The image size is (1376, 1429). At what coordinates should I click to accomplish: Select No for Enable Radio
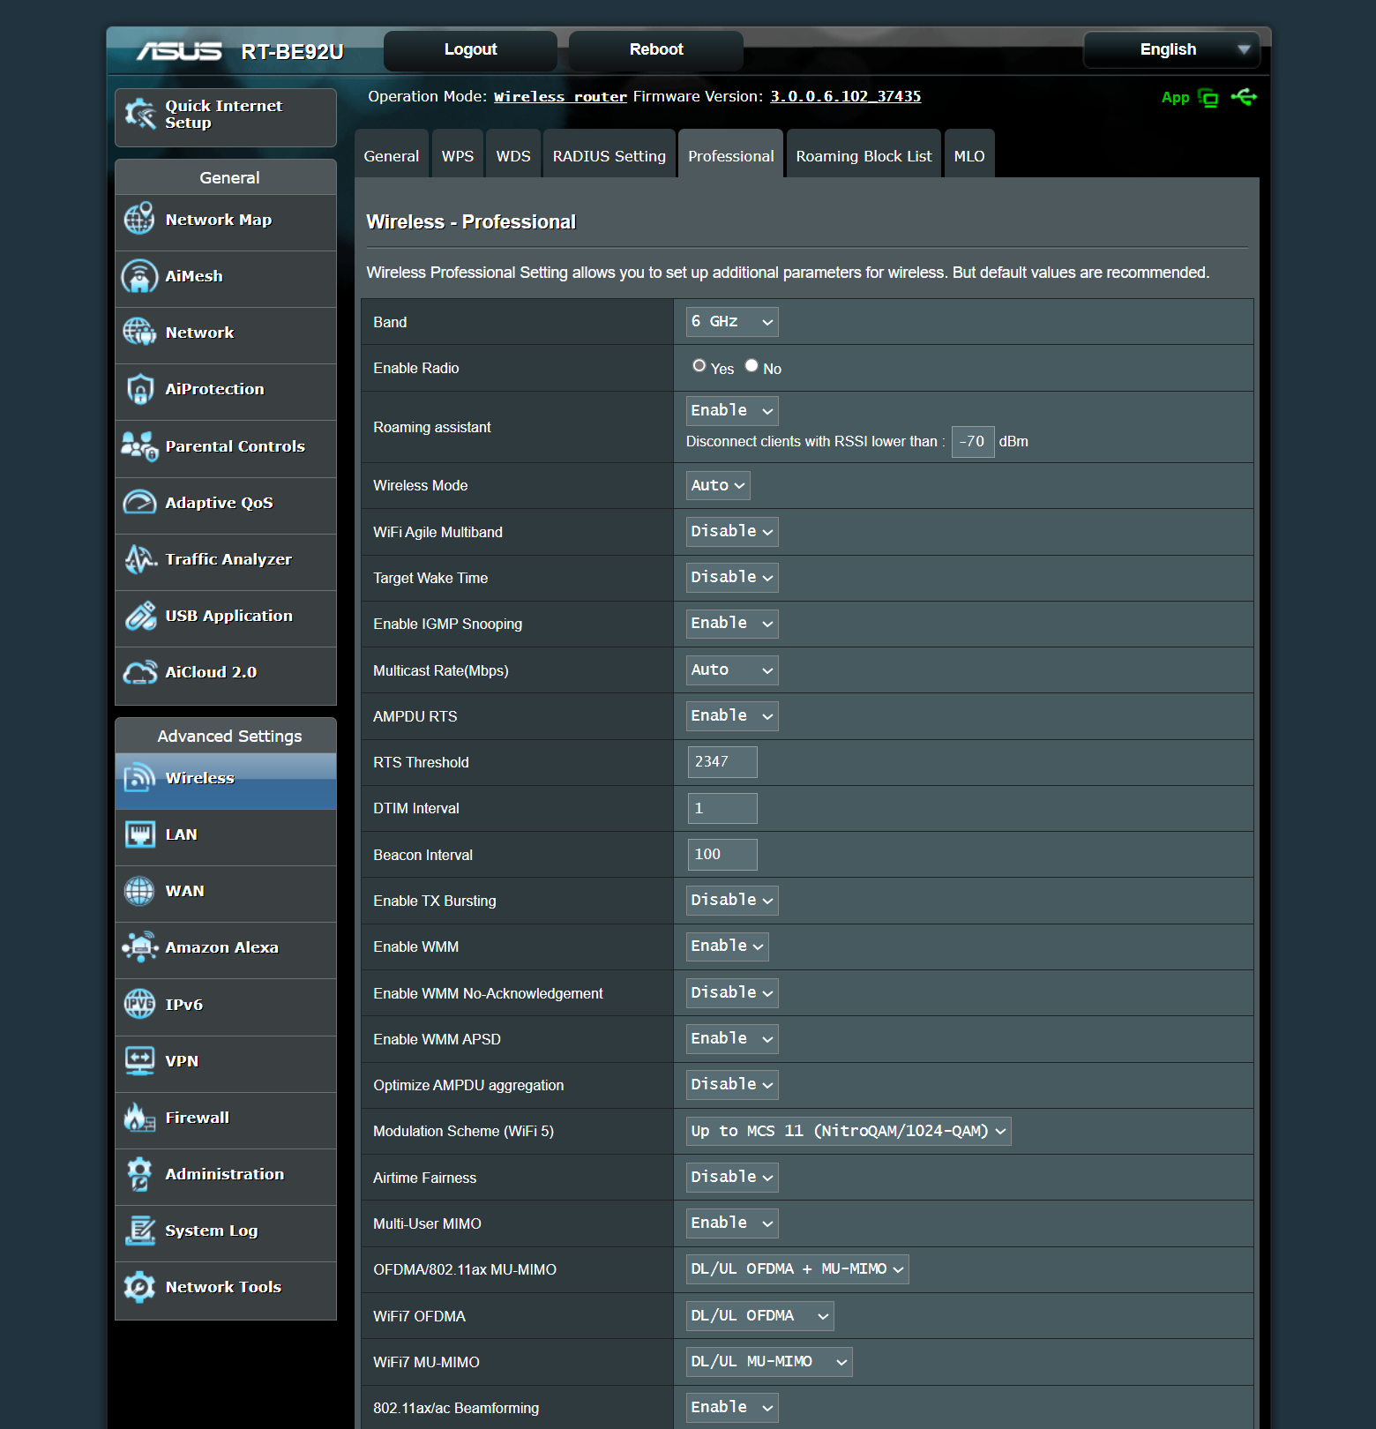click(752, 365)
